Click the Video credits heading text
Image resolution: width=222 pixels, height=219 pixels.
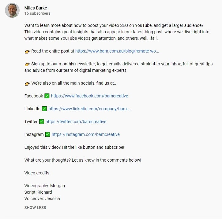pyautogui.click(x=37, y=173)
